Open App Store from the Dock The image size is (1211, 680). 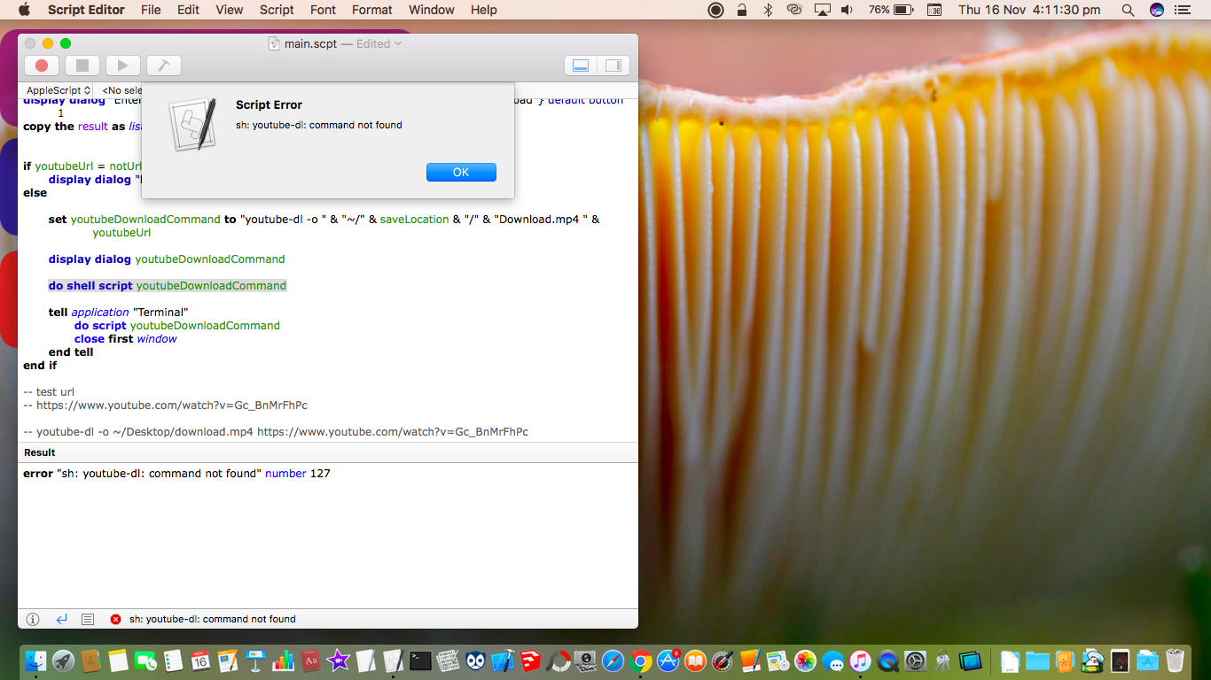pos(668,661)
